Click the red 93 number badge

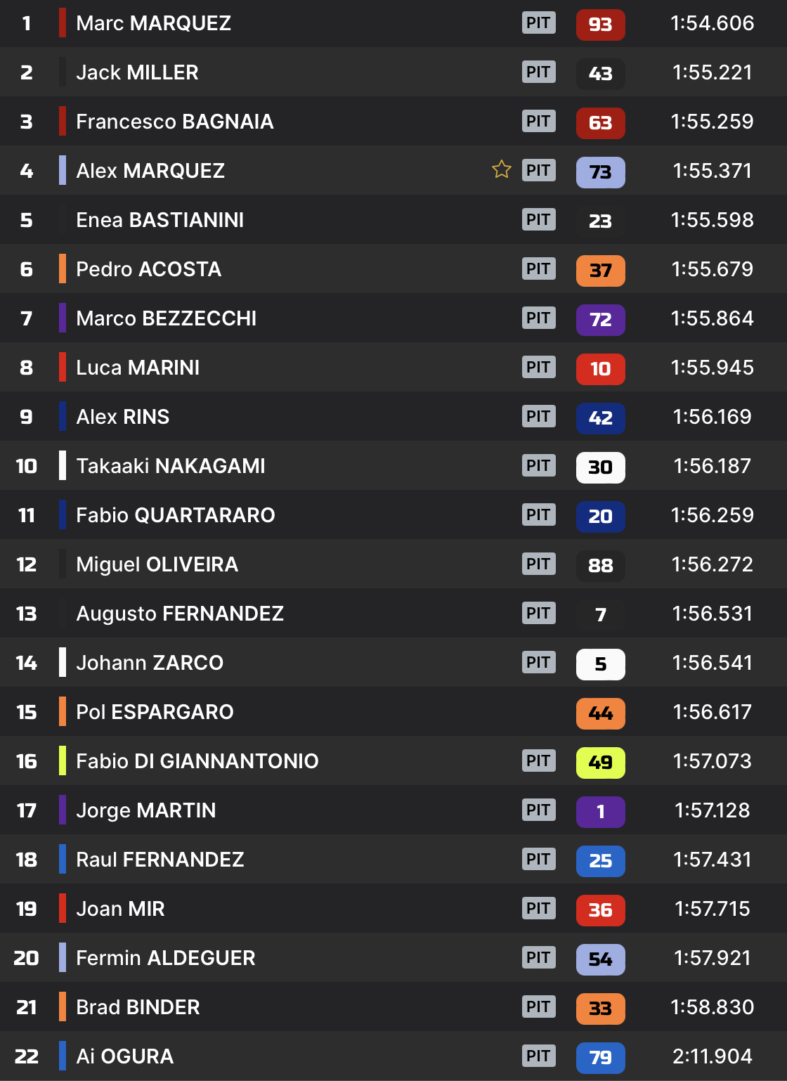(x=601, y=25)
